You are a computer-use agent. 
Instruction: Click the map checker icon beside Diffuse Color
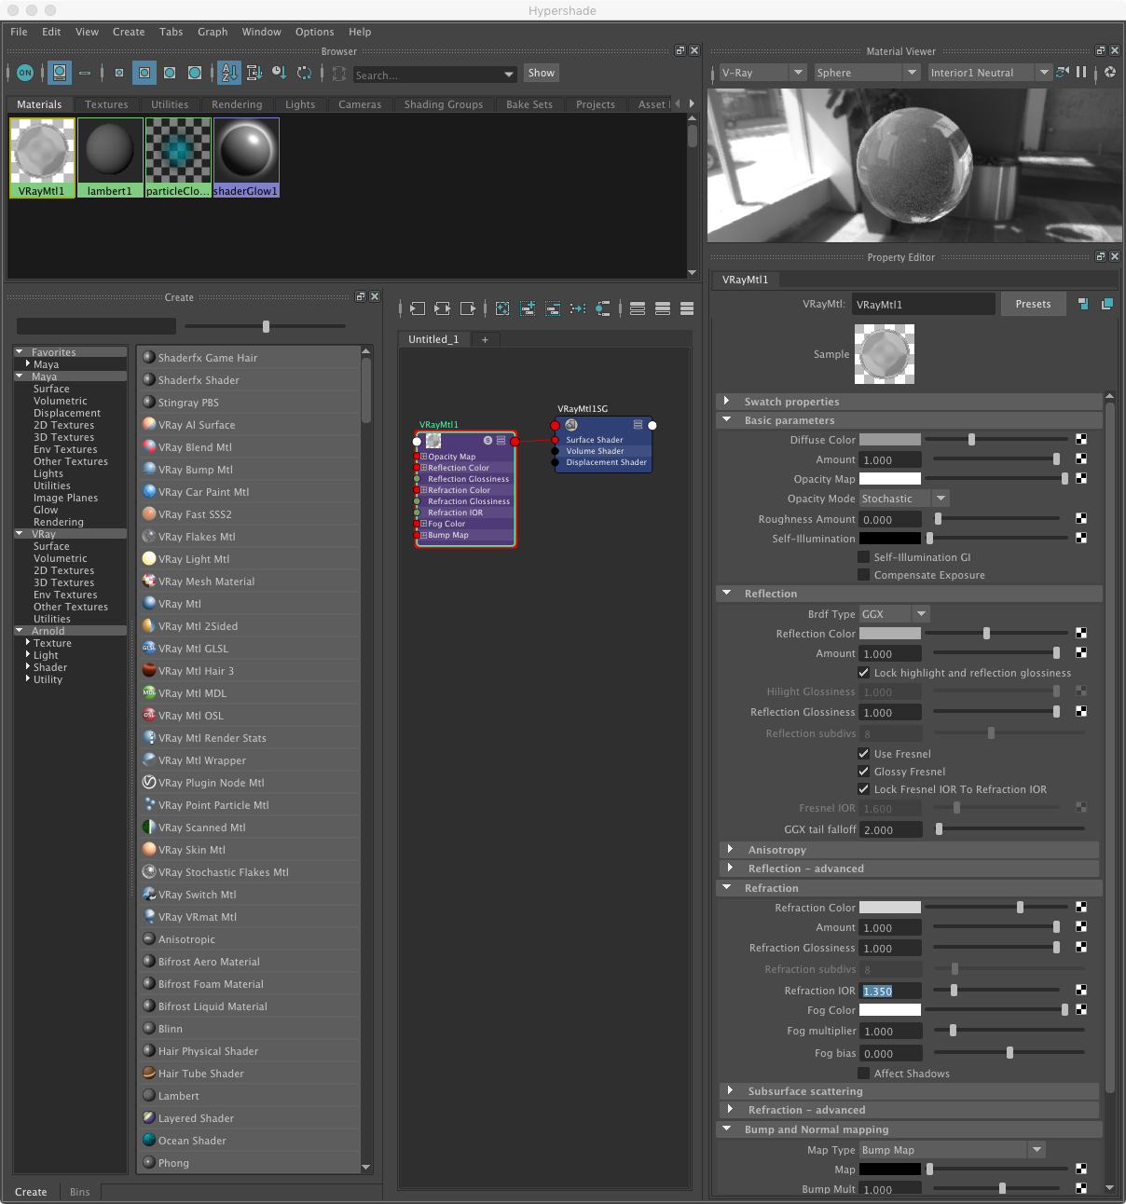pos(1081,439)
